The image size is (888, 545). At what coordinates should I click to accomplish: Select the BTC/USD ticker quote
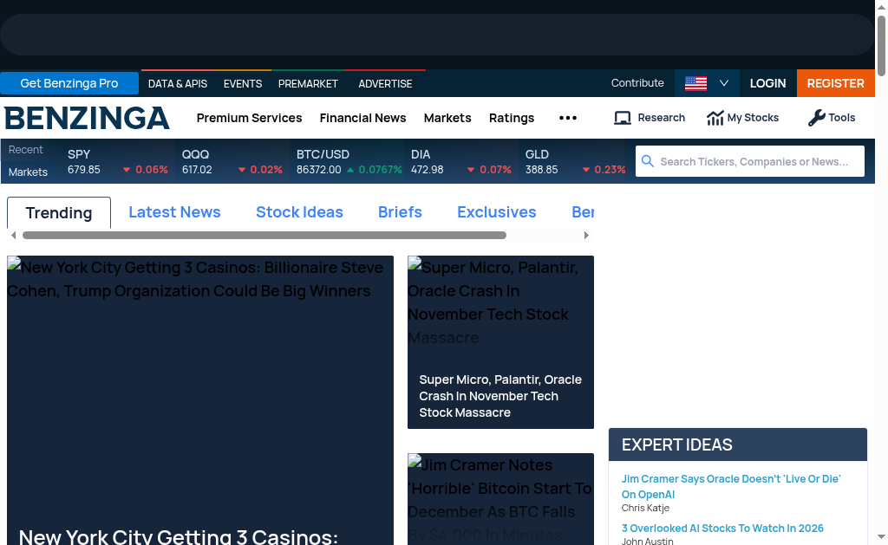point(349,161)
